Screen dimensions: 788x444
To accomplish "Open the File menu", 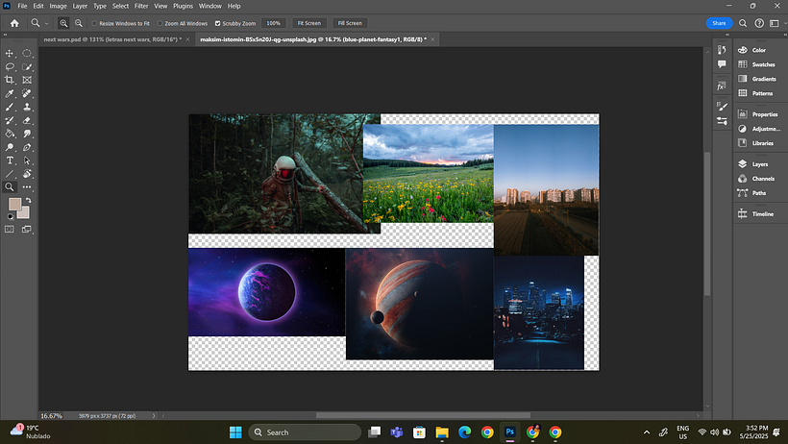I will 23,6.
